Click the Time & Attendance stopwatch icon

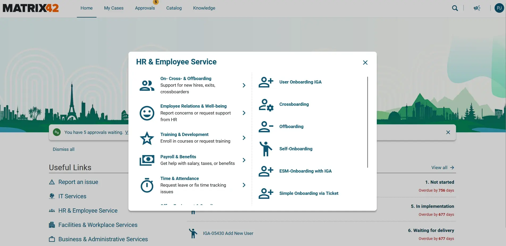147,185
